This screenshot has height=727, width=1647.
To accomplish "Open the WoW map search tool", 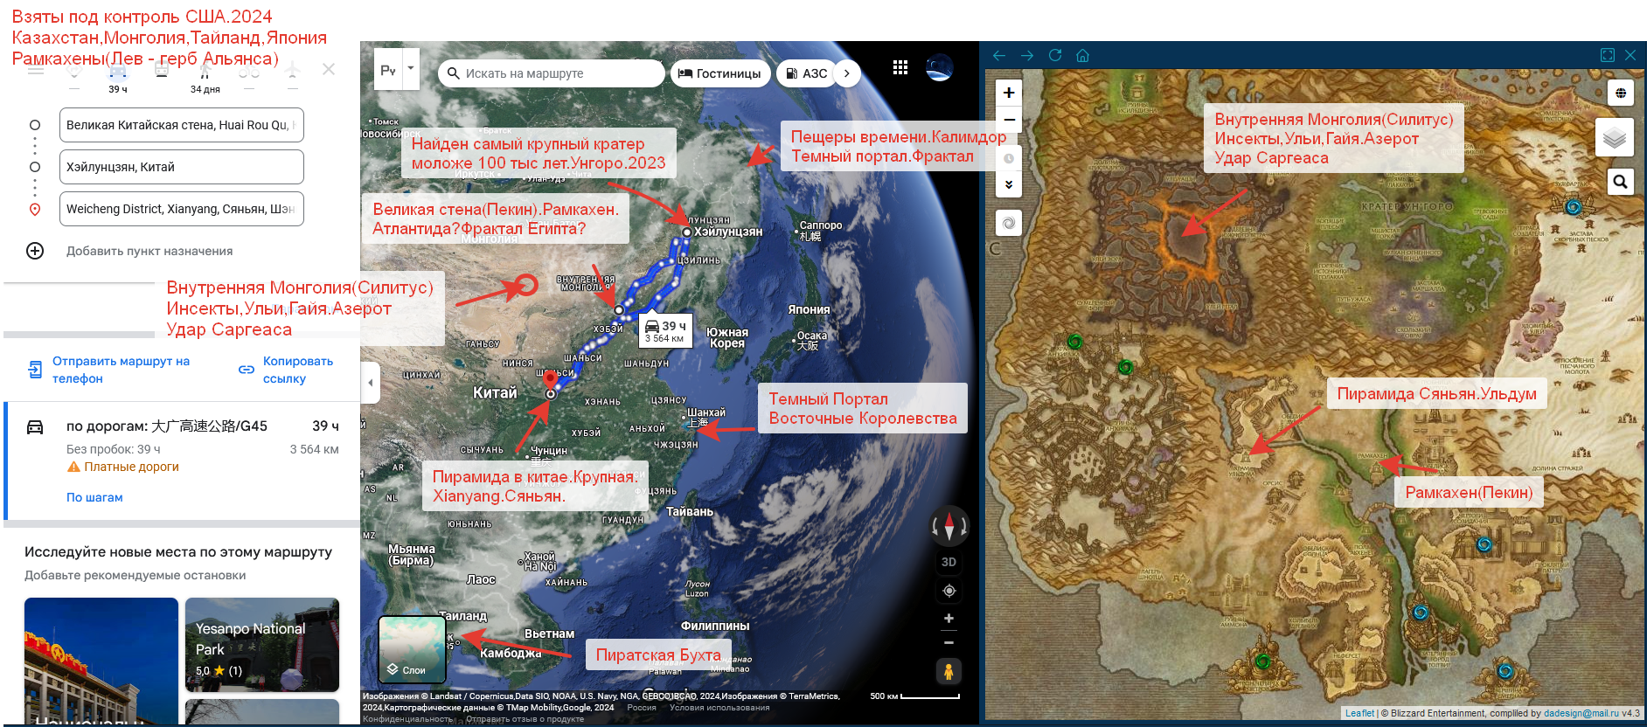I will 1620,181.
